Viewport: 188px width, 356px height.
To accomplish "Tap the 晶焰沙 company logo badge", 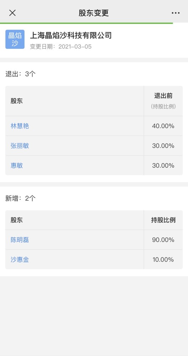I will [15, 39].
